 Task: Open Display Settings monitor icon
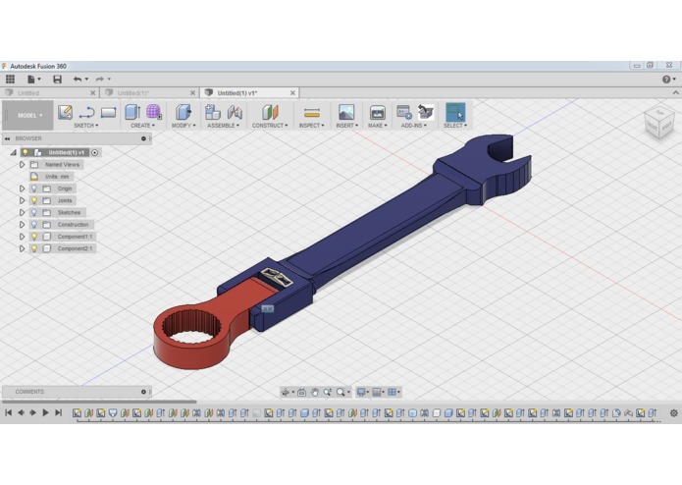pos(361,393)
